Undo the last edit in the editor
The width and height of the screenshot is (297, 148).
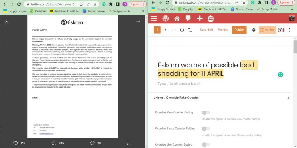pos(166,30)
